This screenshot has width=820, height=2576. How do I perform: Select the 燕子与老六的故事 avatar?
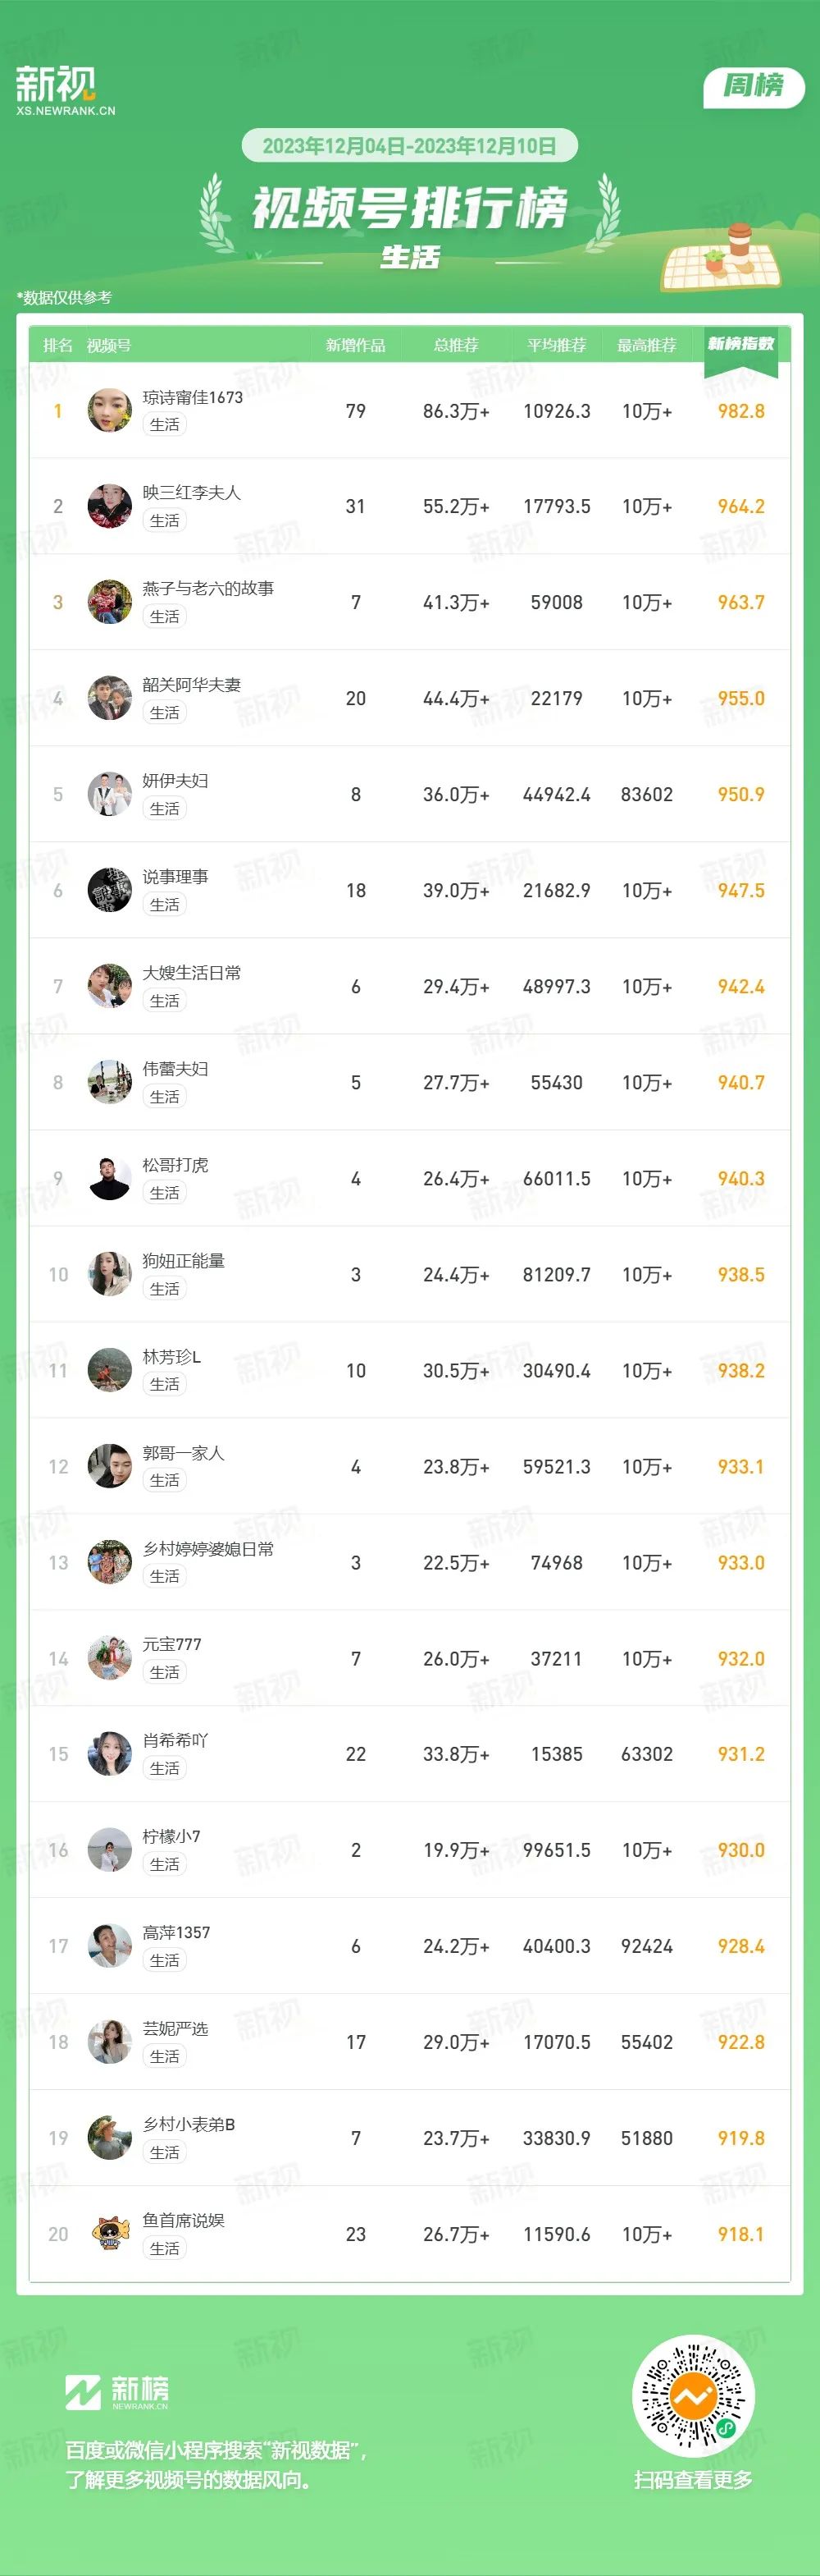coord(110,602)
